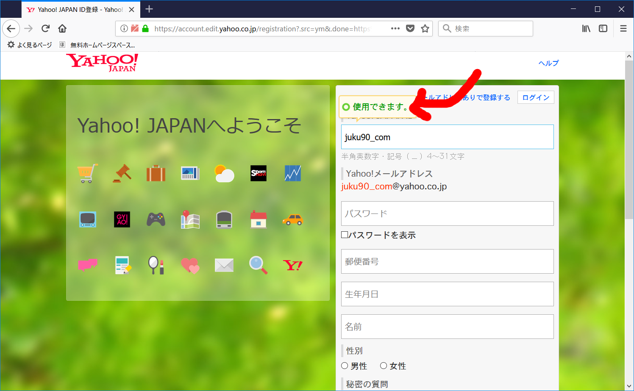Save page to Pocket
This screenshot has width=634, height=391.
point(410,28)
